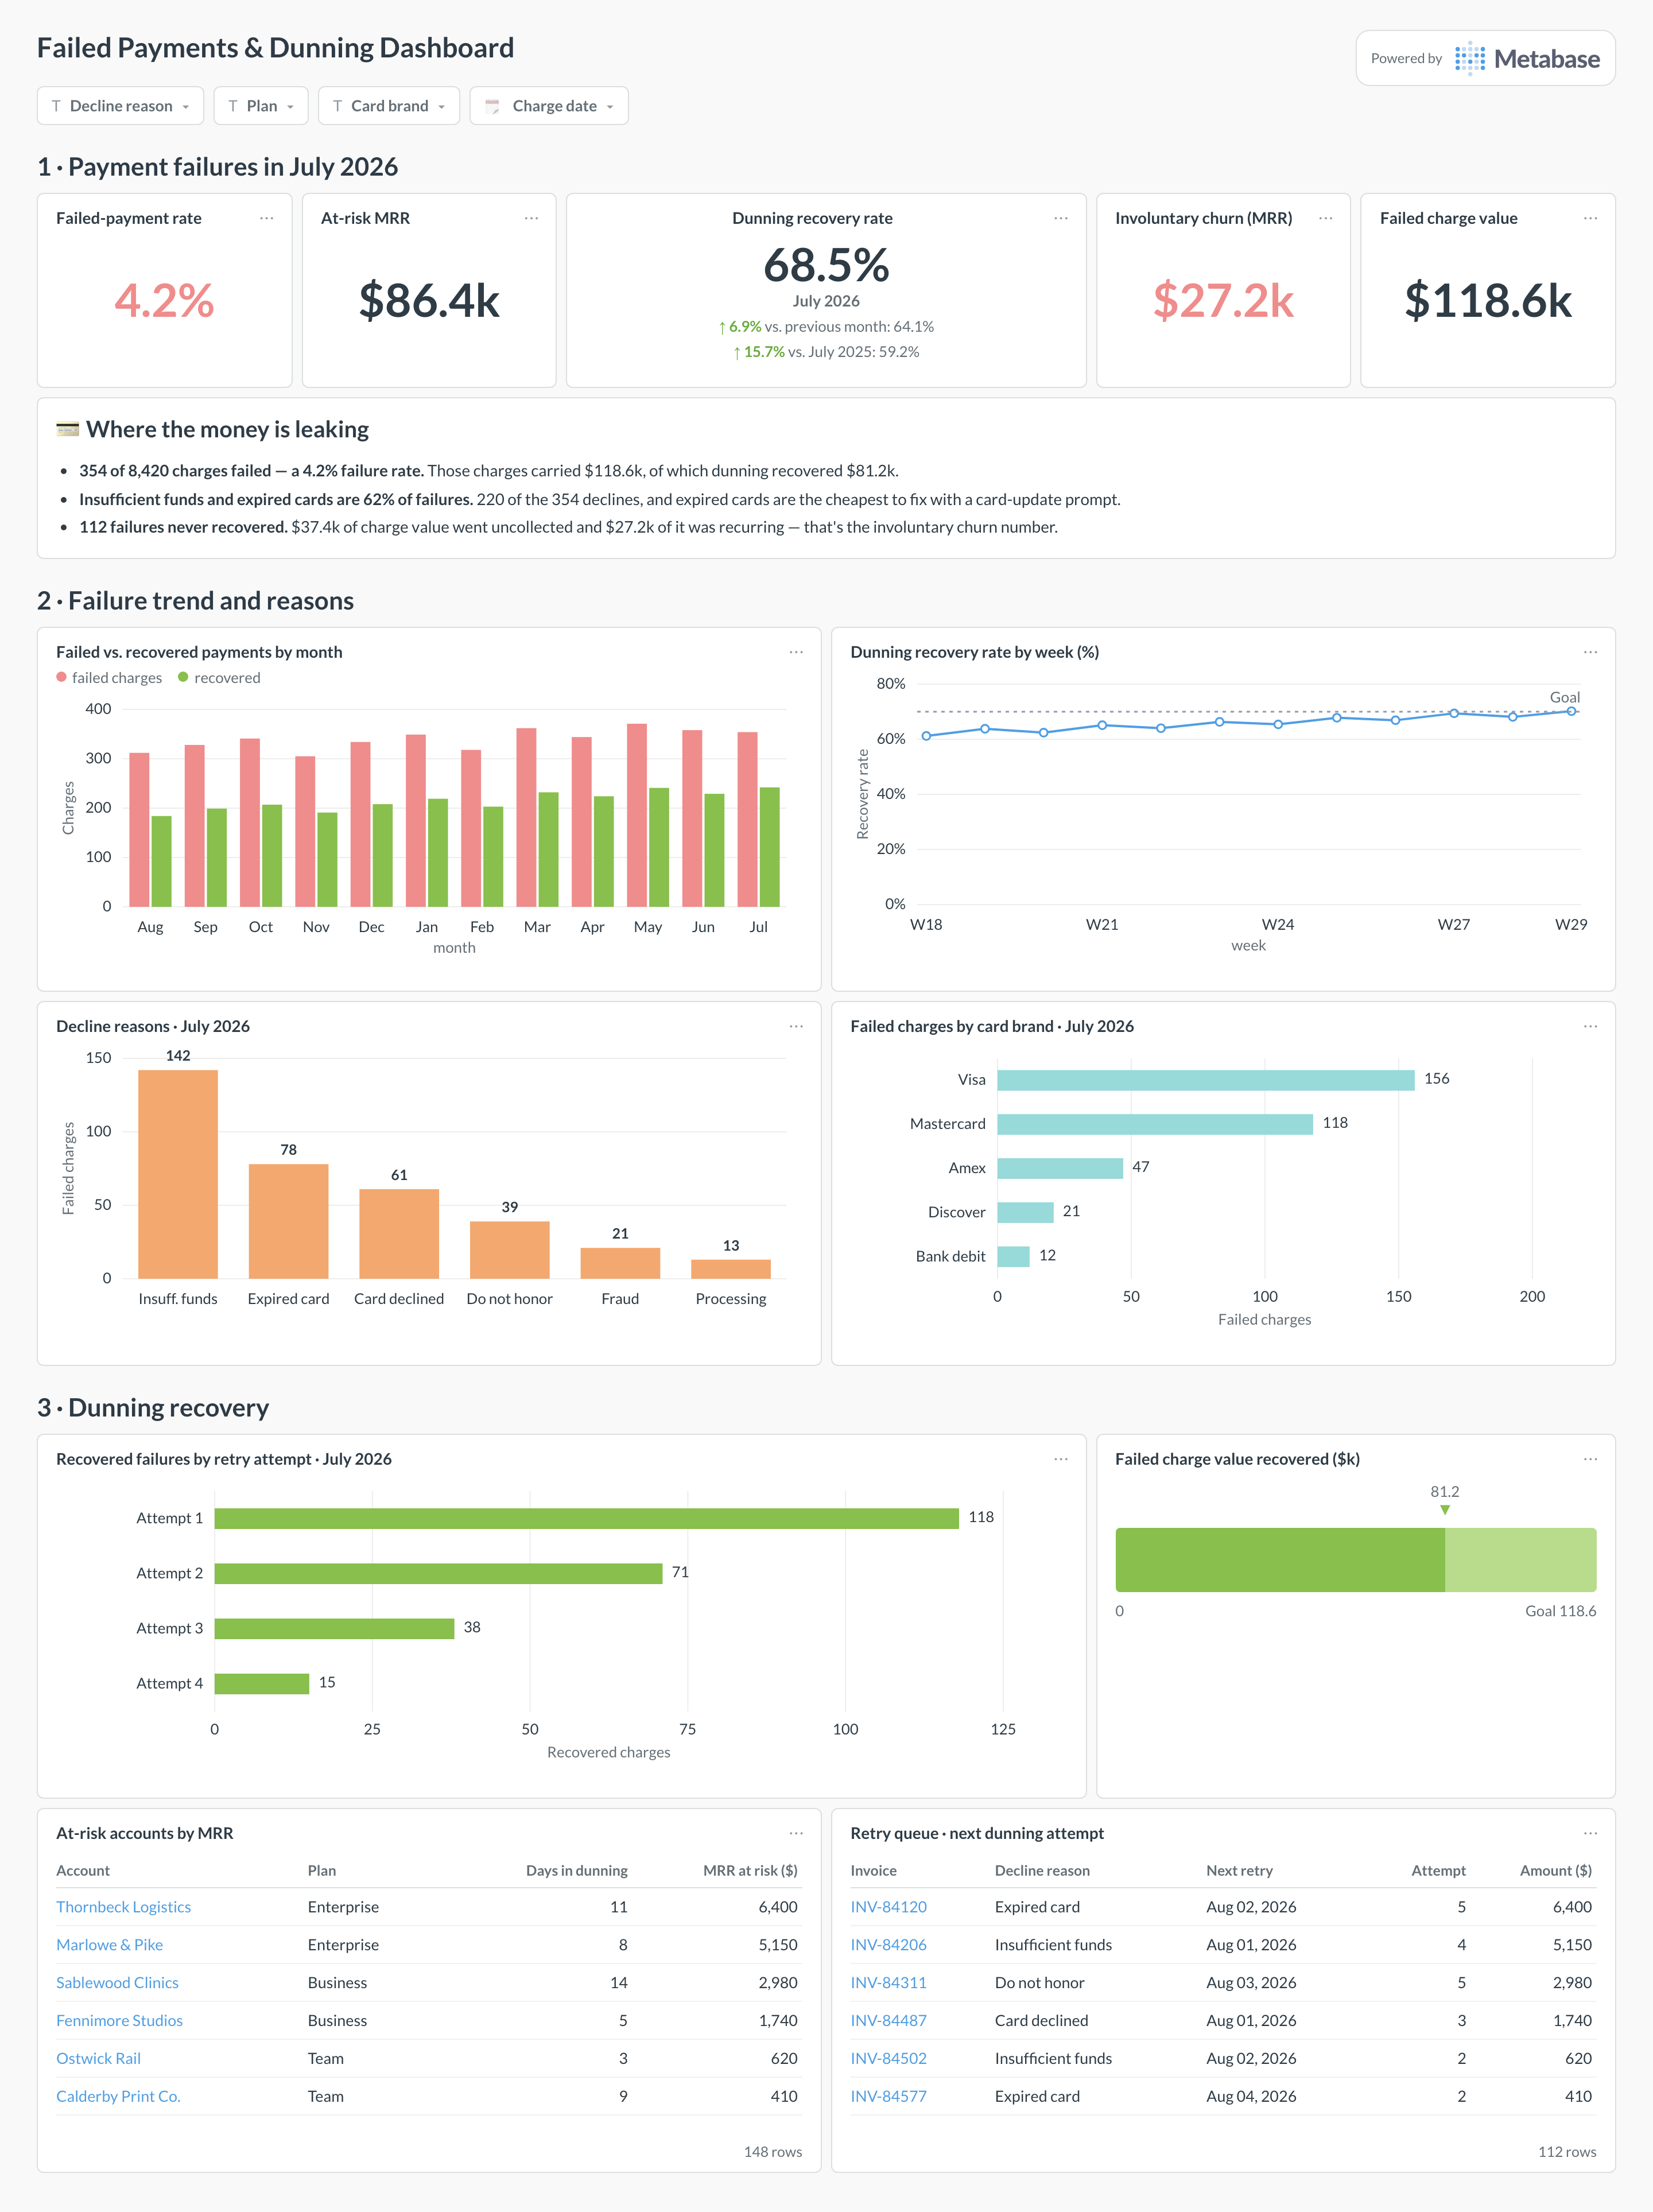The height and width of the screenshot is (2212, 1653).
Task: Open the Plan filter dropdown
Action: click(261, 106)
